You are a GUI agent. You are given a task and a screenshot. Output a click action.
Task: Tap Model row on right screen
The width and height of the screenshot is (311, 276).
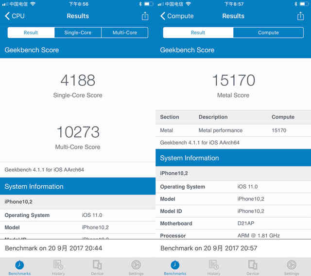[233, 199]
